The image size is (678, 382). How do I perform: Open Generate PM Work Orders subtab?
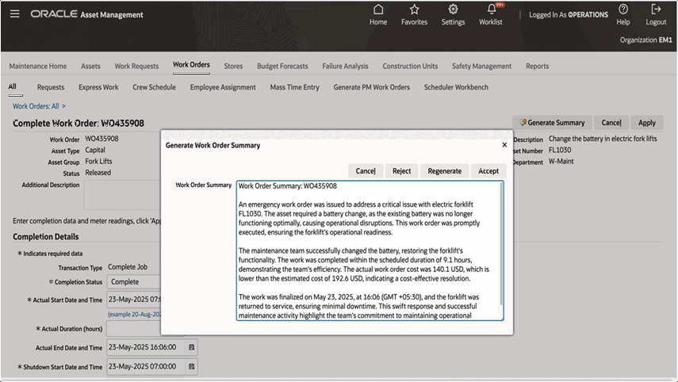click(x=371, y=87)
